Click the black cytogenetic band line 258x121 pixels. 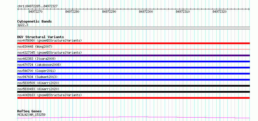(x=133, y=28)
